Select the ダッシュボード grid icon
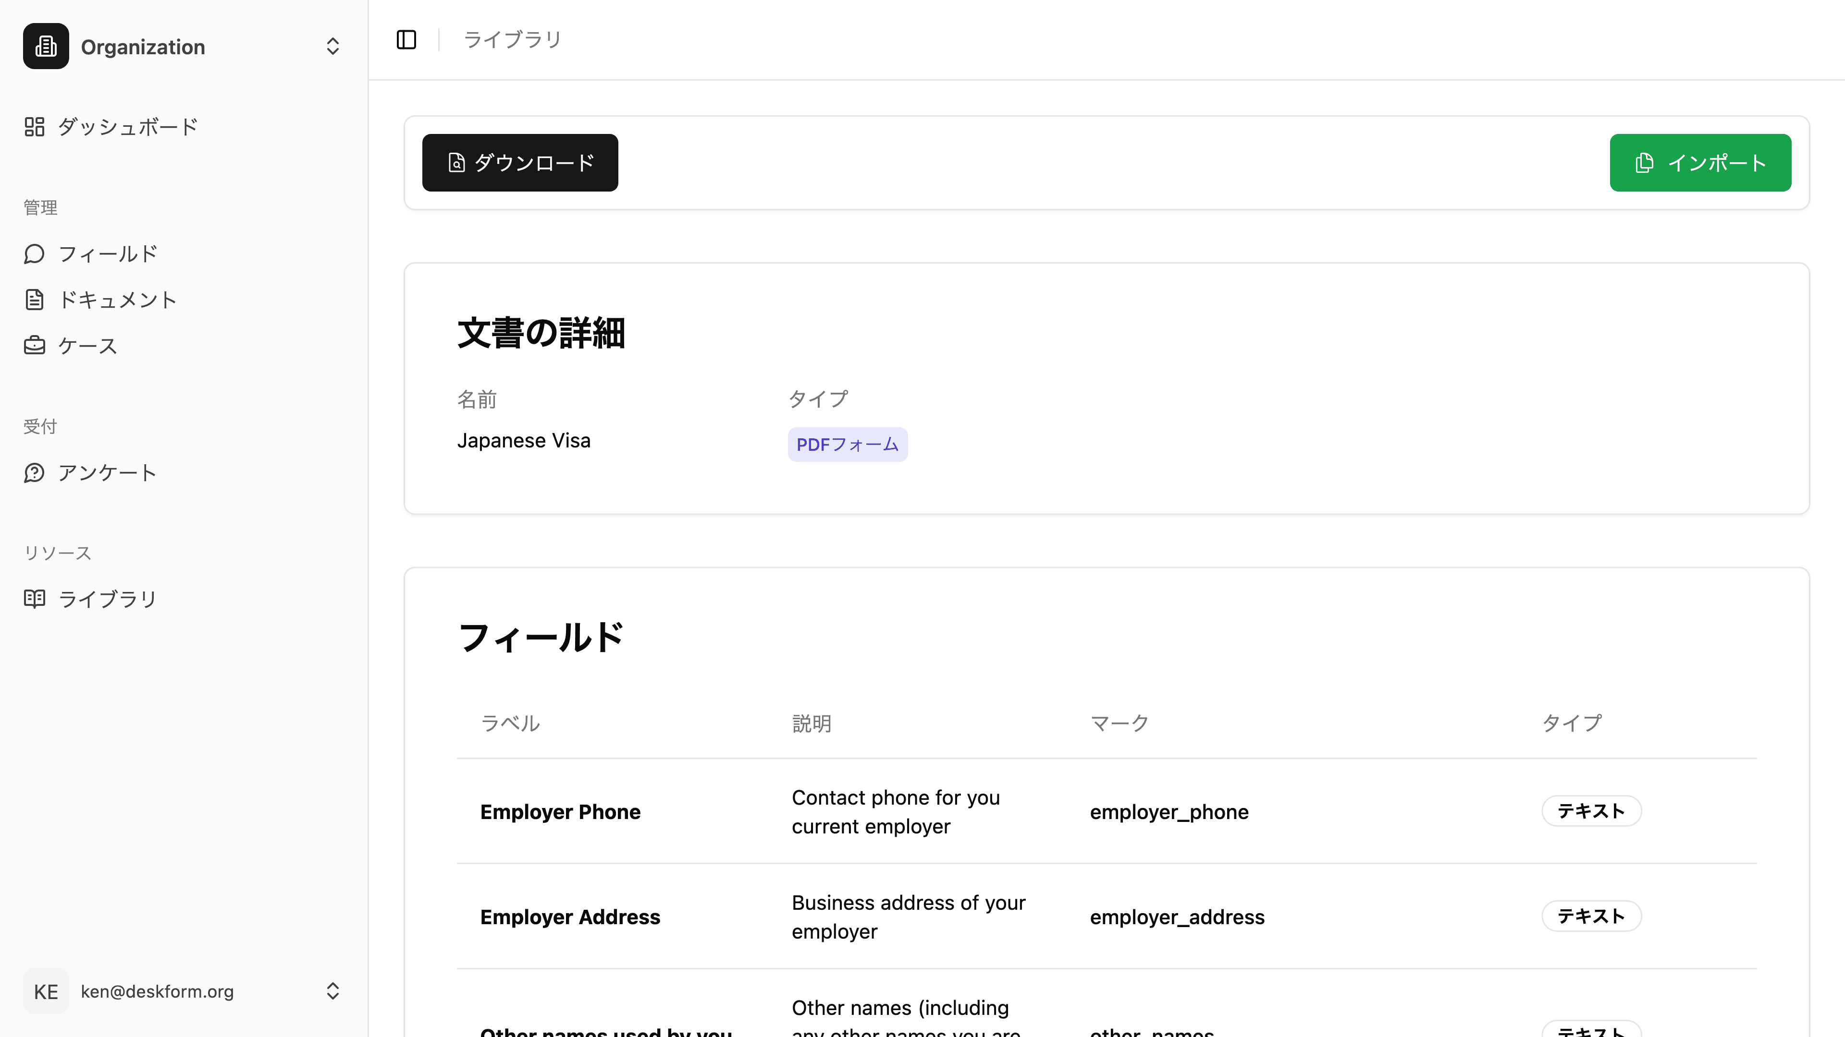This screenshot has width=1845, height=1037. (35, 126)
